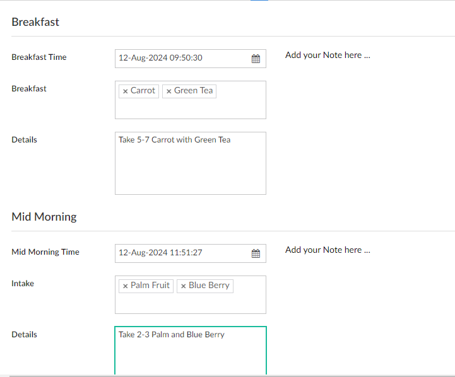
Task: Open the Breakfast Time calendar picker icon
Action: click(256, 59)
